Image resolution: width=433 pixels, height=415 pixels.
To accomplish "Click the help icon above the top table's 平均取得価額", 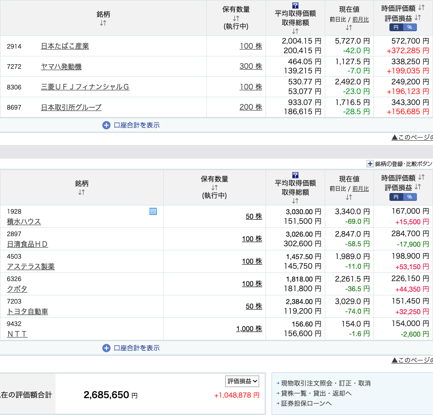I will click(295, 6).
